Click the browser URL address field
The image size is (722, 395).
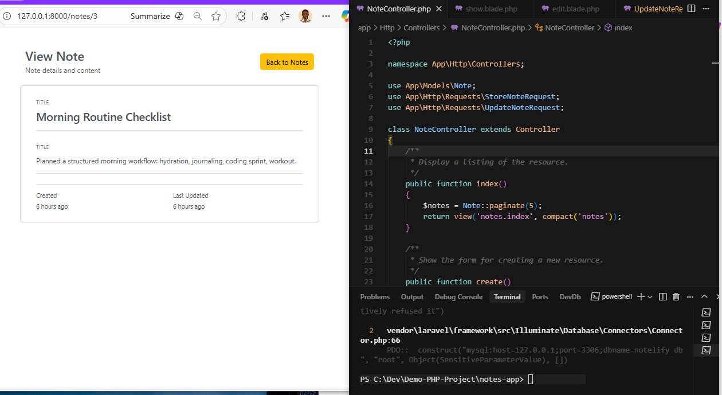tap(57, 16)
